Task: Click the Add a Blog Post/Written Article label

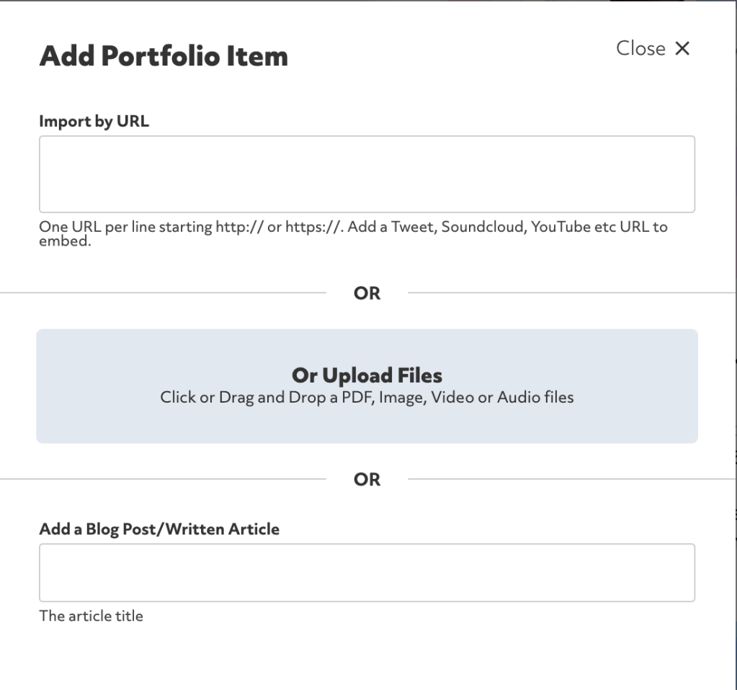Action: tap(159, 529)
